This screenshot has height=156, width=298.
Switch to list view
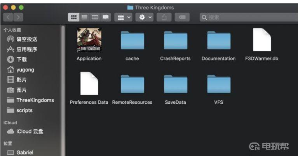pyautogui.click(x=84, y=17)
